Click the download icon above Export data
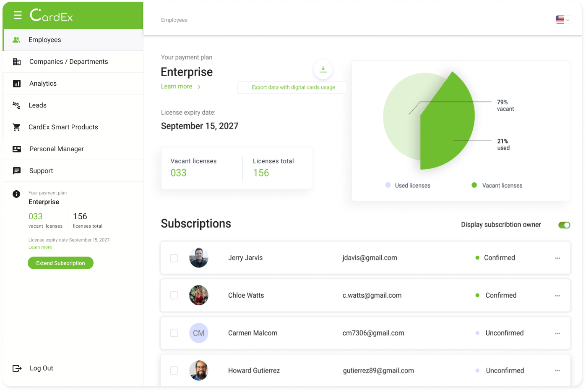 click(323, 69)
